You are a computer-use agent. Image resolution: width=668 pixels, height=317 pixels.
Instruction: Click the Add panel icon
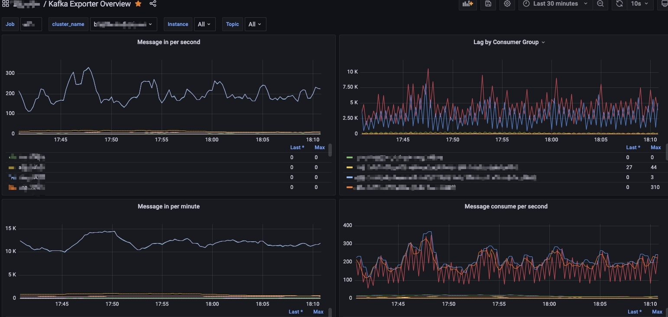click(467, 4)
